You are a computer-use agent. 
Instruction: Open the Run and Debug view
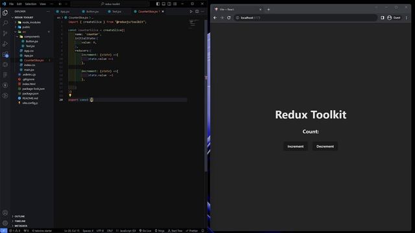coord(5,44)
